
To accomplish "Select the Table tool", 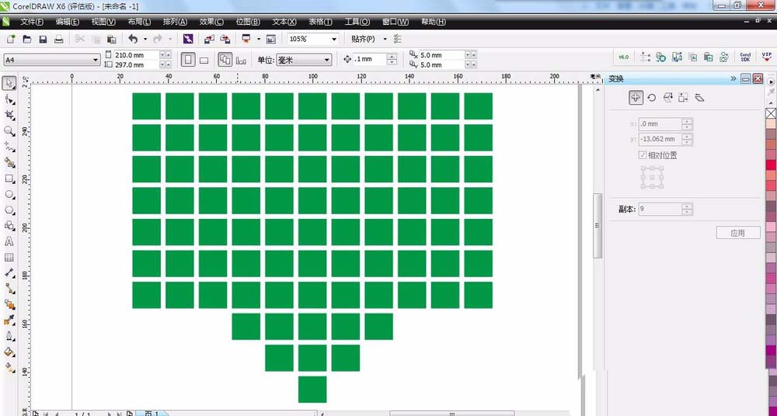I will pyautogui.click(x=9, y=258).
